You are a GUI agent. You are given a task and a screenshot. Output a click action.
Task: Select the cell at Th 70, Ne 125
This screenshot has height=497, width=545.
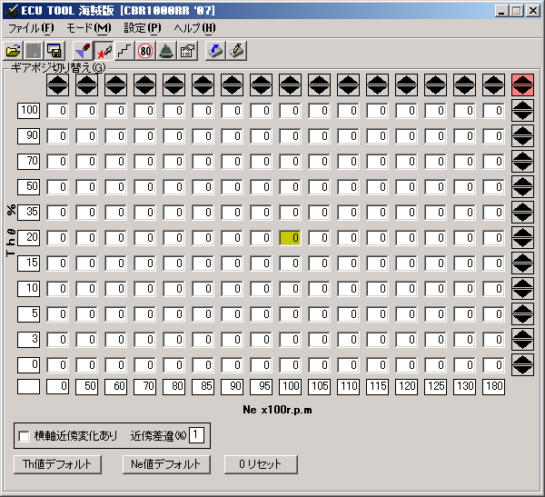(x=435, y=162)
